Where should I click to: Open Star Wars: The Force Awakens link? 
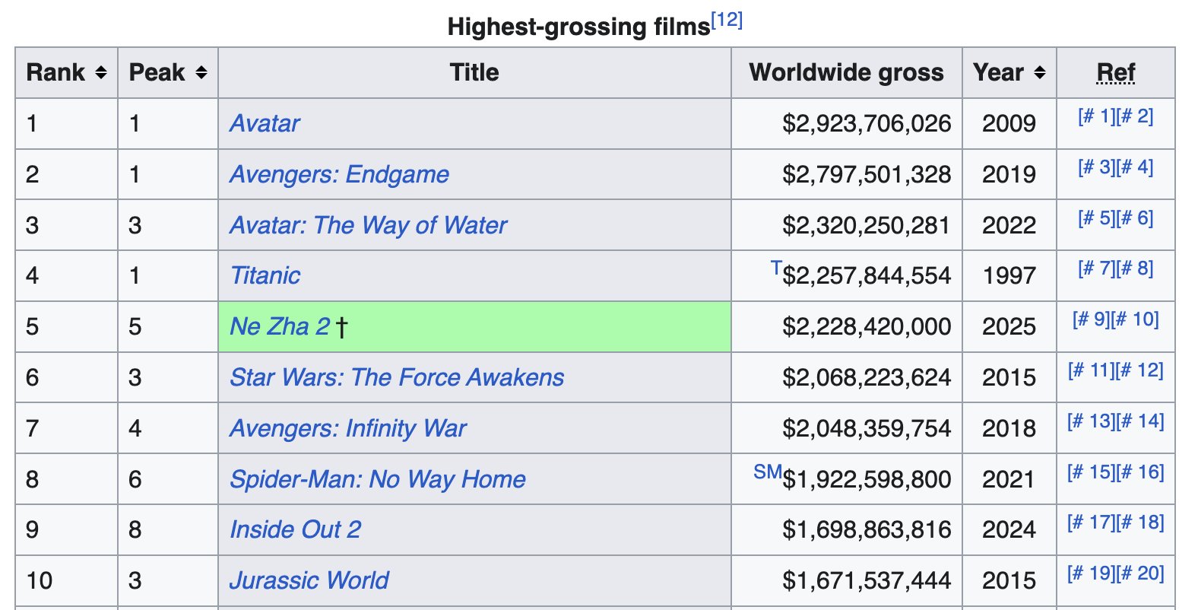coord(397,377)
